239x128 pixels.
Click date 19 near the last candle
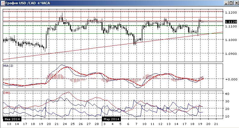pyautogui.click(x=200, y=124)
